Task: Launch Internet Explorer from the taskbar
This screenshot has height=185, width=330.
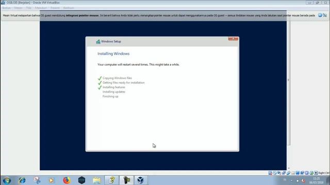Action: click(22, 180)
